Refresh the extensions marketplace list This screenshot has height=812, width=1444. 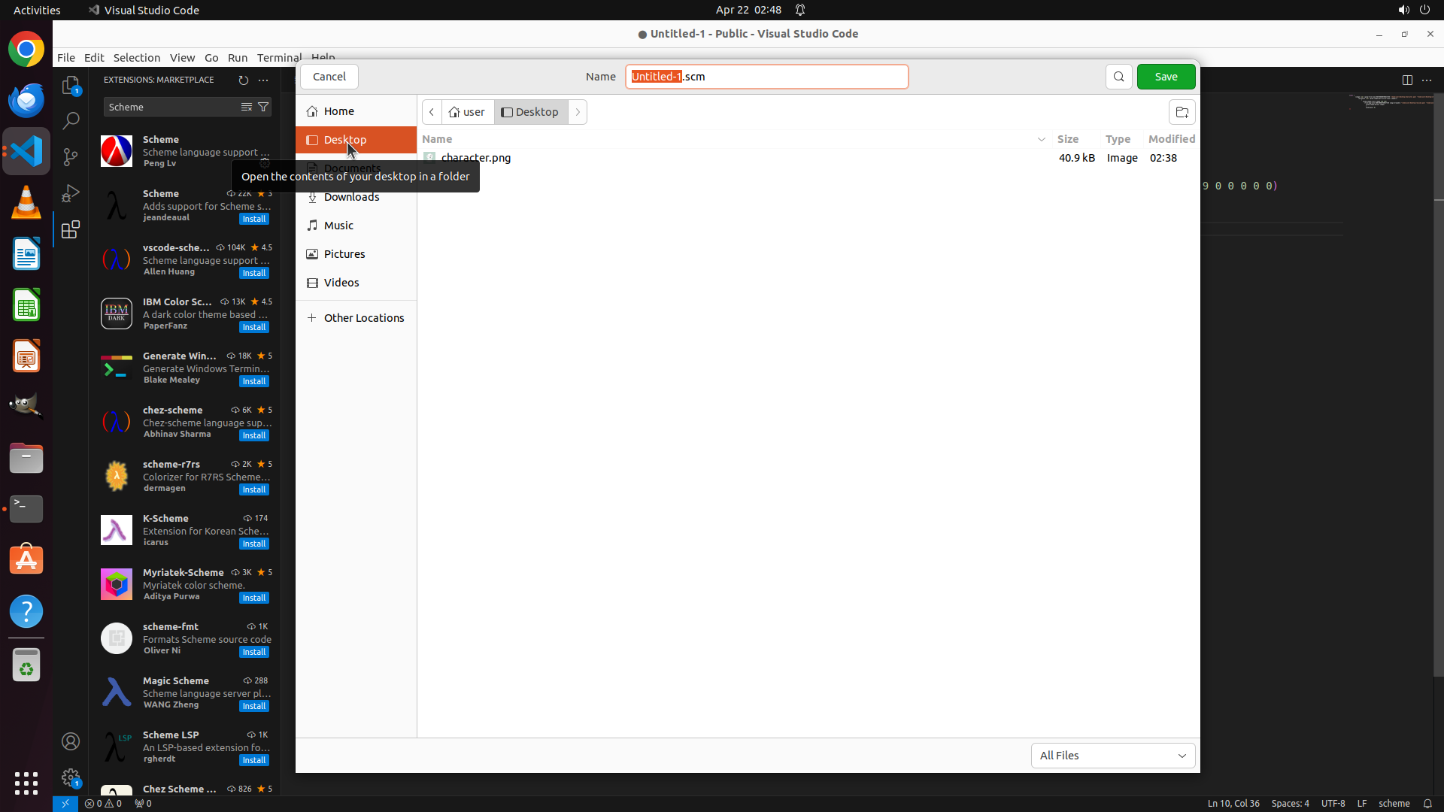(243, 80)
